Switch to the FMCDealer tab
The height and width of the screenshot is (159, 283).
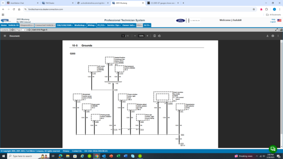point(58,3)
